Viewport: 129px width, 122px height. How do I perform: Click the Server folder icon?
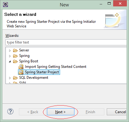click(x=15, y=50)
